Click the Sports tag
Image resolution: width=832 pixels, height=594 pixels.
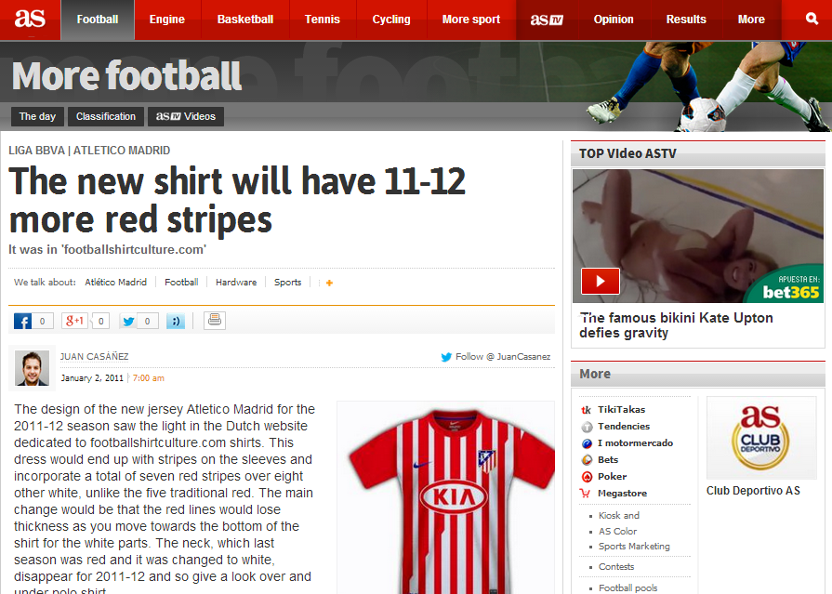pos(287,283)
